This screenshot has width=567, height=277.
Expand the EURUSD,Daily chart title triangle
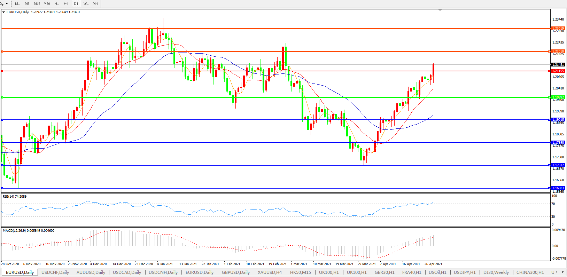4,12
